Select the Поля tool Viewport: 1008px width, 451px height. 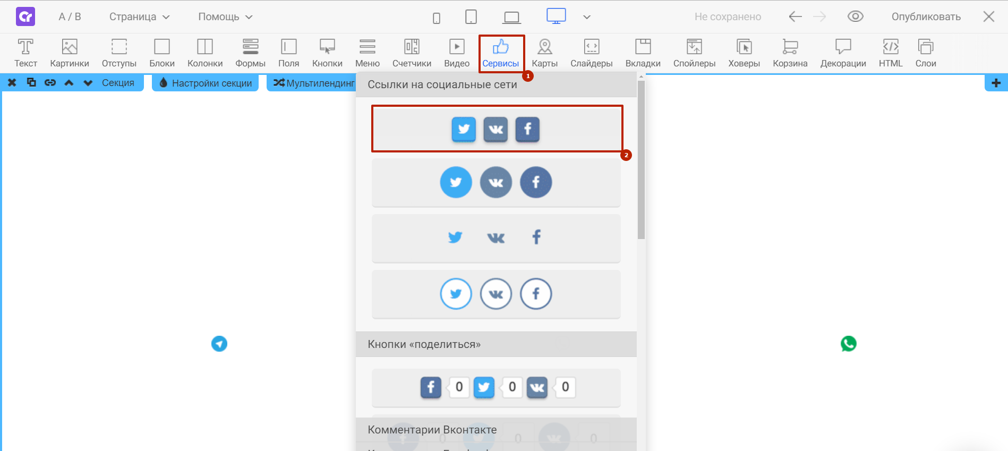288,53
